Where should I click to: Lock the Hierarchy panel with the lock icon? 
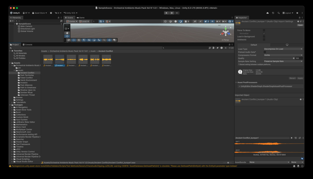point(59,17)
